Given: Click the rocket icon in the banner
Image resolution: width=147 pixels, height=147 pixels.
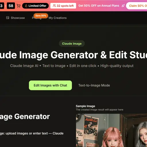Looking at the screenshot, I should click(x=123, y=6).
